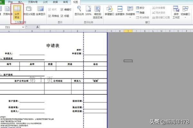Click the fx insert function button
193x128 pixels.
tap(38, 27)
